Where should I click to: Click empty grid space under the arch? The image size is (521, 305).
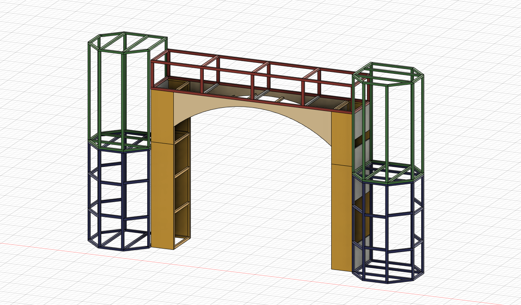click(258, 189)
